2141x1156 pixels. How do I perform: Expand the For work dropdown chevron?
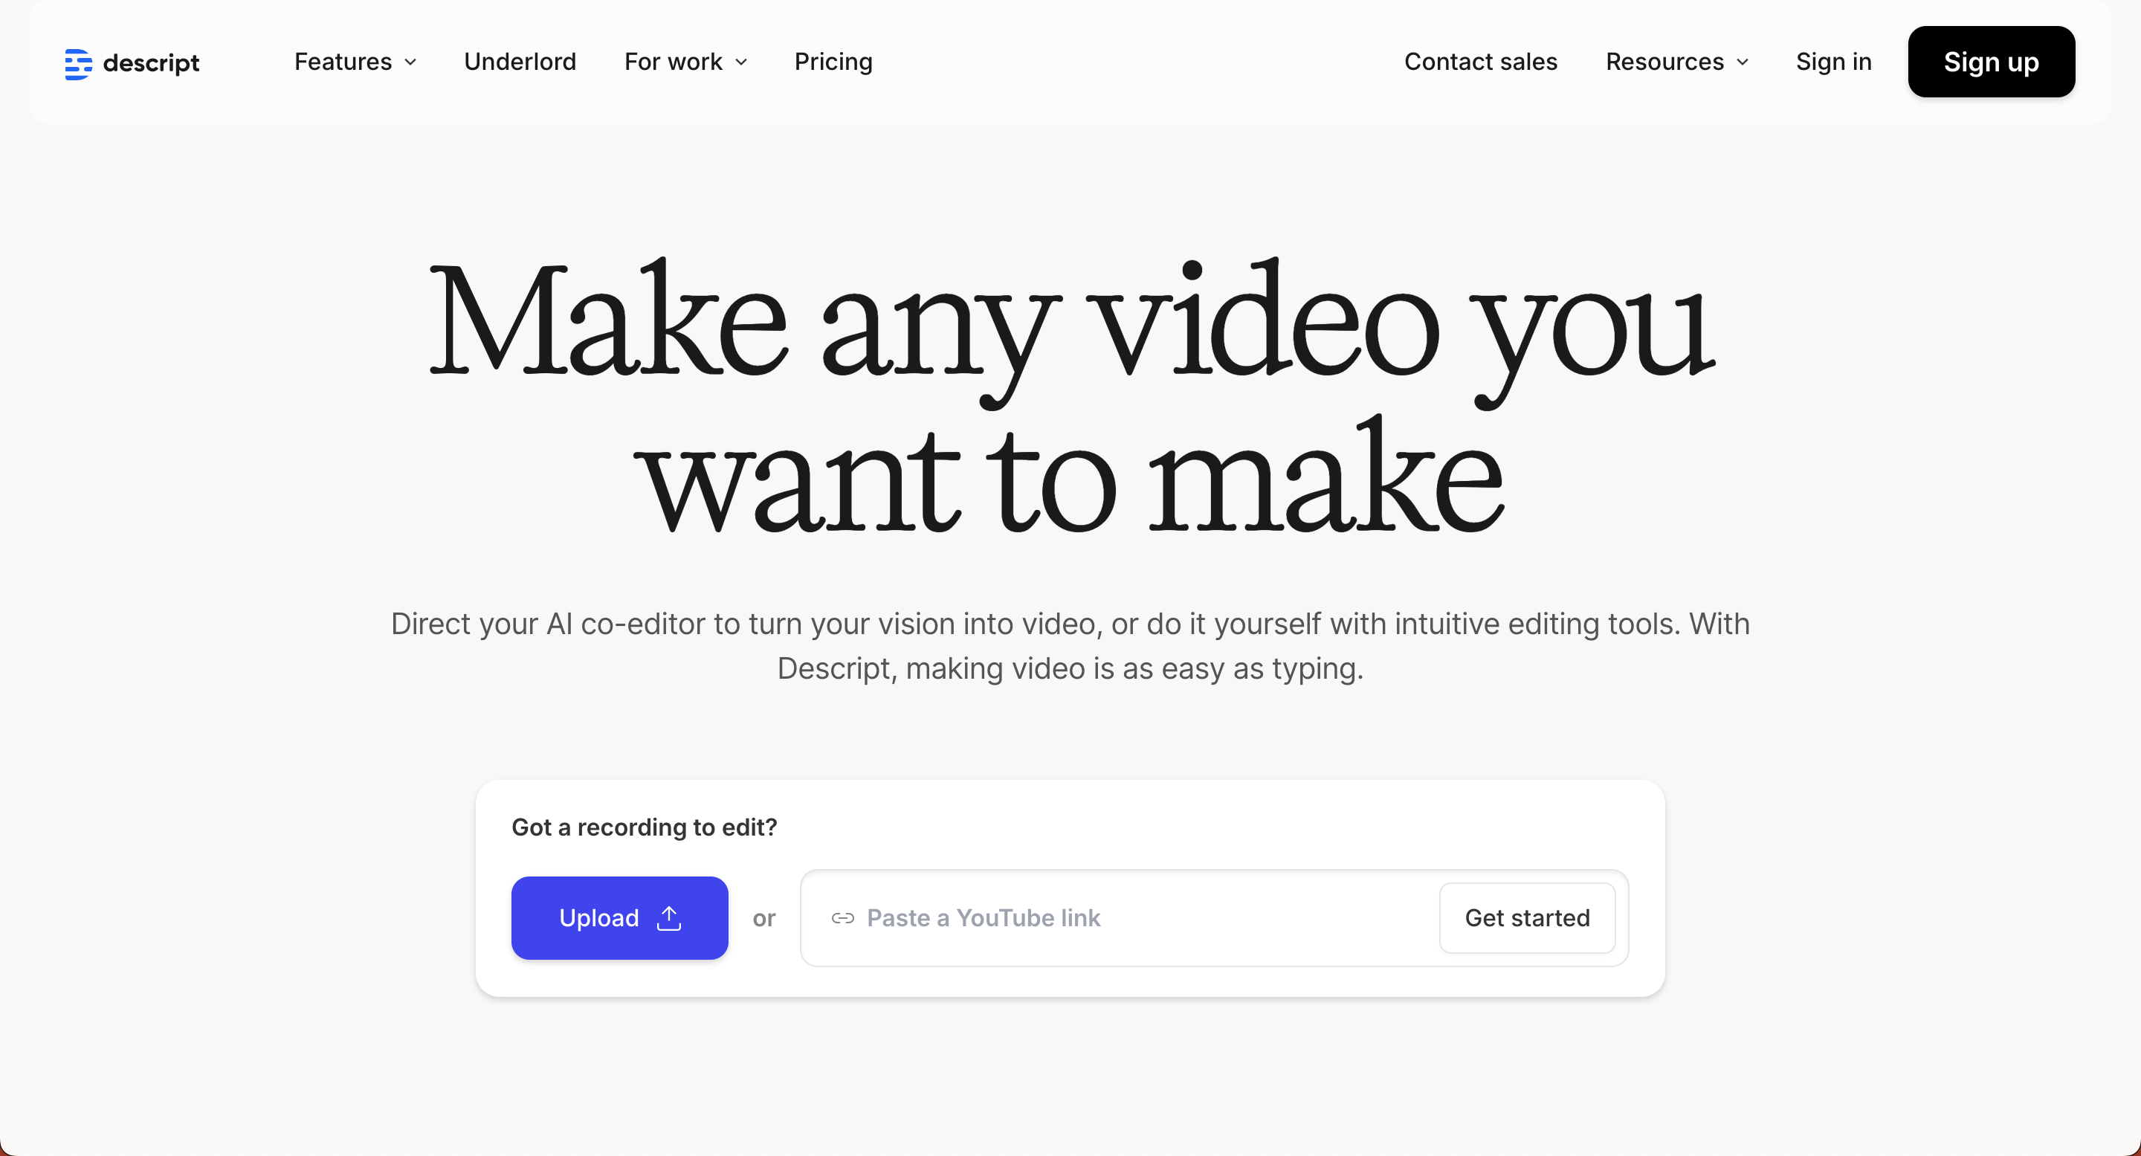(x=741, y=62)
